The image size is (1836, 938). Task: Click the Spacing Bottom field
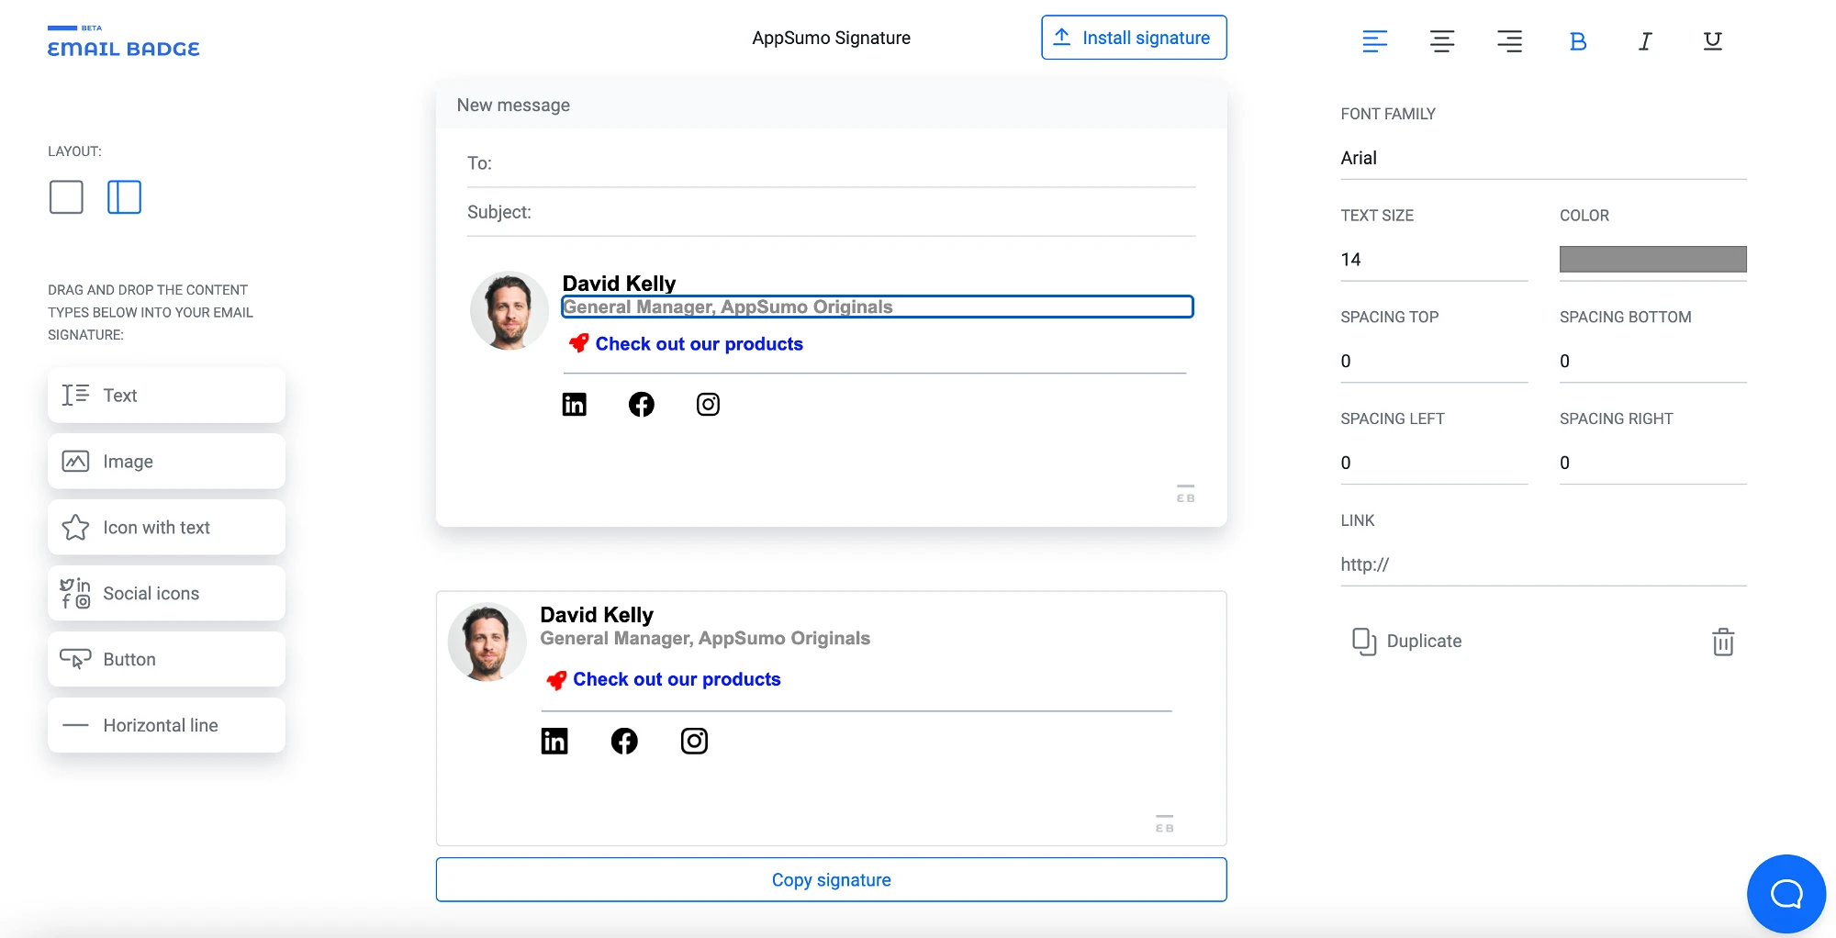pyautogui.click(x=1652, y=362)
